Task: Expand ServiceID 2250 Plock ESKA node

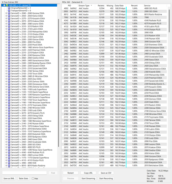Action: 6,45
